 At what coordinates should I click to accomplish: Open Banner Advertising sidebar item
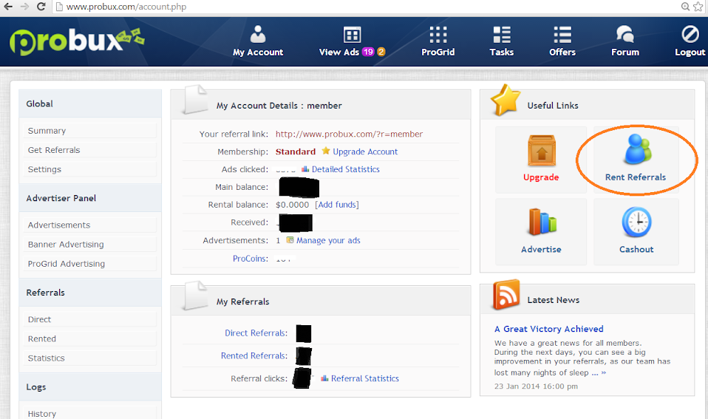pos(89,245)
